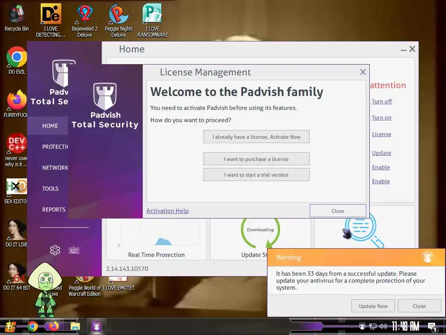Open Peggle World of Warcraft Edition shortcut

(x=84, y=286)
